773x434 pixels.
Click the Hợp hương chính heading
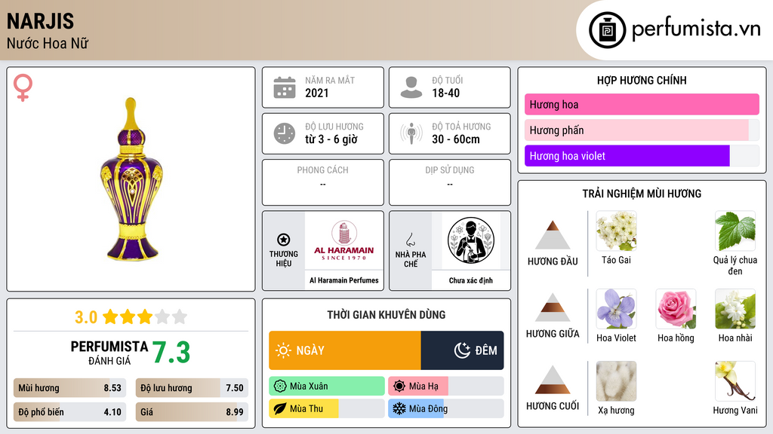pyautogui.click(x=642, y=80)
